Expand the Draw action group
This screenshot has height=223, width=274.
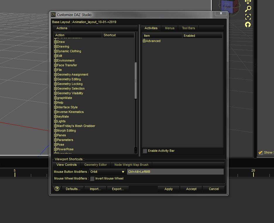tap(55, 42)
